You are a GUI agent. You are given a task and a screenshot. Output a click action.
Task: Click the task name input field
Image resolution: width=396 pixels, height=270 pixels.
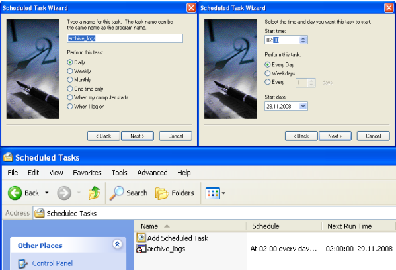point(125,38)
